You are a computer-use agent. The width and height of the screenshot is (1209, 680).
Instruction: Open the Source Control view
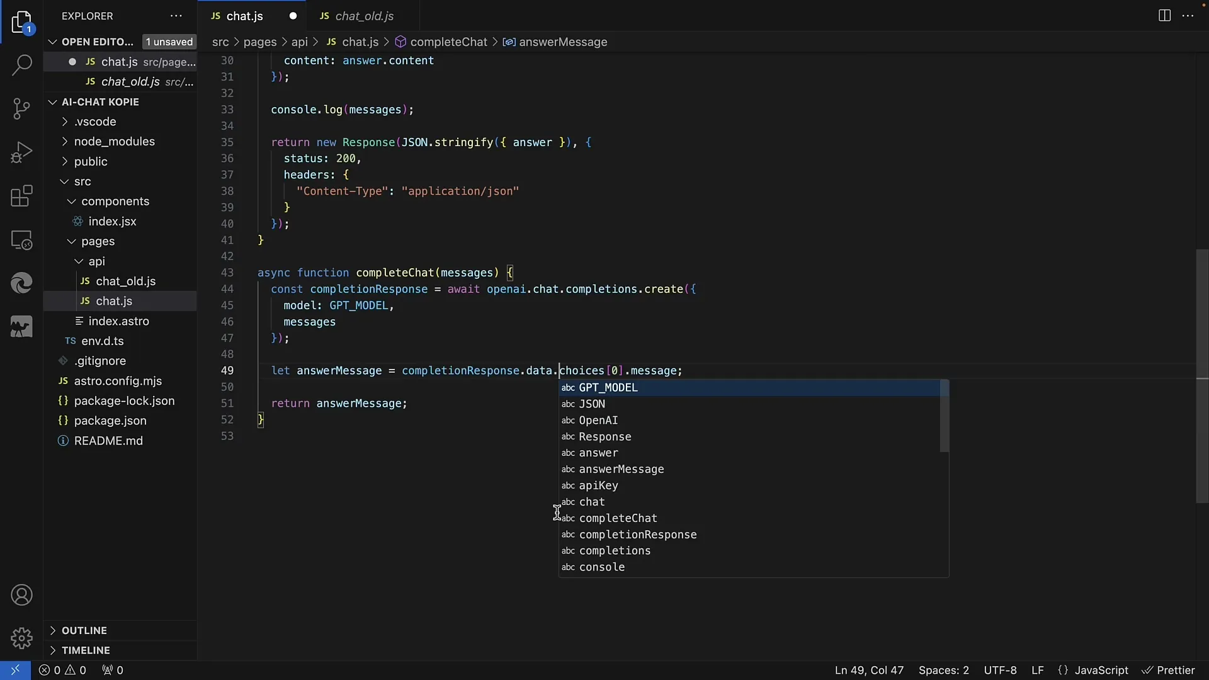[21, 108]
